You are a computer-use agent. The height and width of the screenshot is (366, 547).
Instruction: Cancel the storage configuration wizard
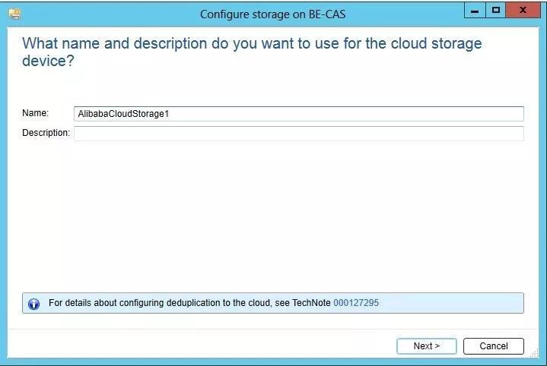click(x=493, y=345)
